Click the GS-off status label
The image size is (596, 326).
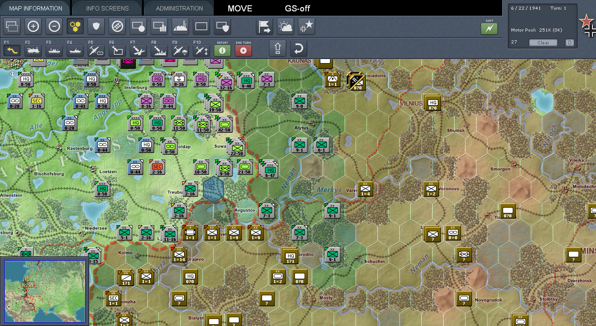coord(298,8)
